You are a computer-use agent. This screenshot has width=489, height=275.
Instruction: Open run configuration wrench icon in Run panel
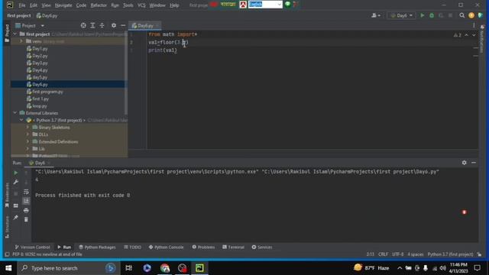15,182
